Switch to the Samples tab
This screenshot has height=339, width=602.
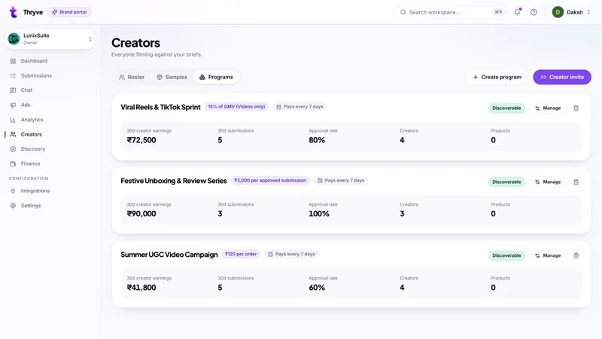(172, 78)
